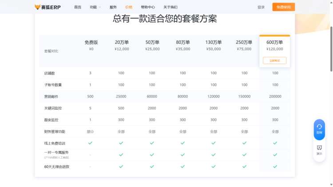Viewport: 333px width, 187px height.
Task: Click the 130万单 checkmark for 线上免费培训
Action: [214, 143]
